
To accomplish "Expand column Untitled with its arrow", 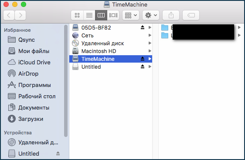I will click(x=150, y=67).
